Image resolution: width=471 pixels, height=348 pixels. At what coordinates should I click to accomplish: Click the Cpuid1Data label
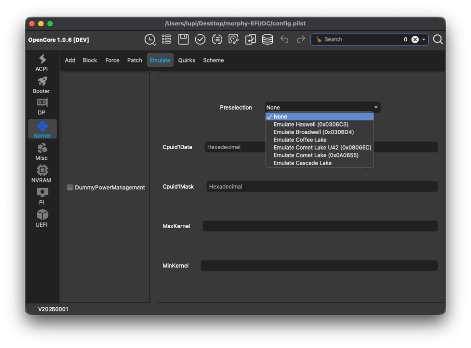(177, 147)
